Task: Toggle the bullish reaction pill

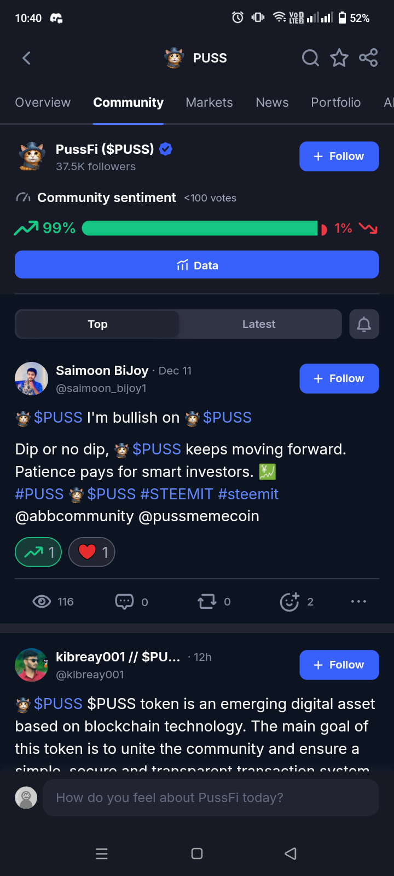Action: click(38, 552)
